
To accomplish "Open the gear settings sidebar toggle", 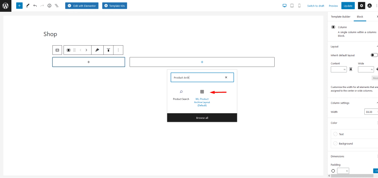I will pos(361,6).
